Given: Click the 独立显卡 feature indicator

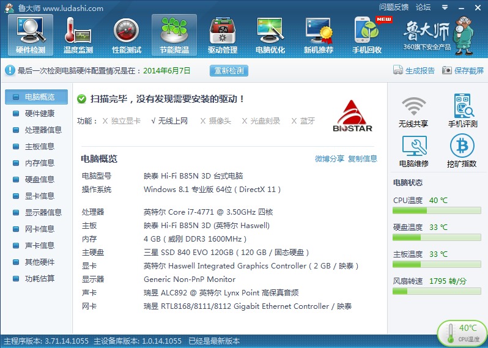Looking at the screenshot, I should pos(121,120).
